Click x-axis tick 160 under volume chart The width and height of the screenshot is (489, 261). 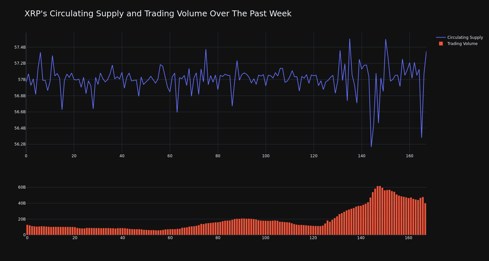pos(408,238)
